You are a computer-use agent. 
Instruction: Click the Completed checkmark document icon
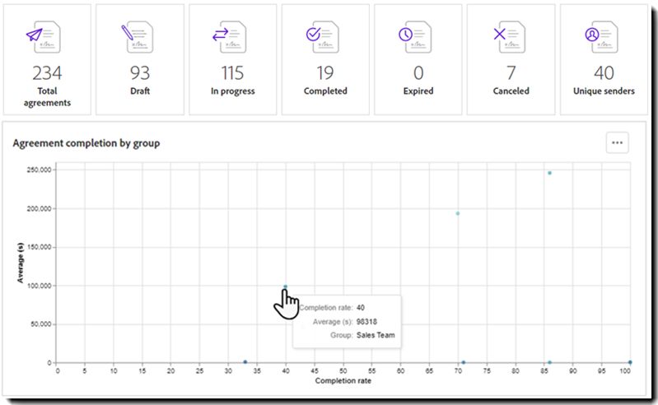(x=324, y=37)
